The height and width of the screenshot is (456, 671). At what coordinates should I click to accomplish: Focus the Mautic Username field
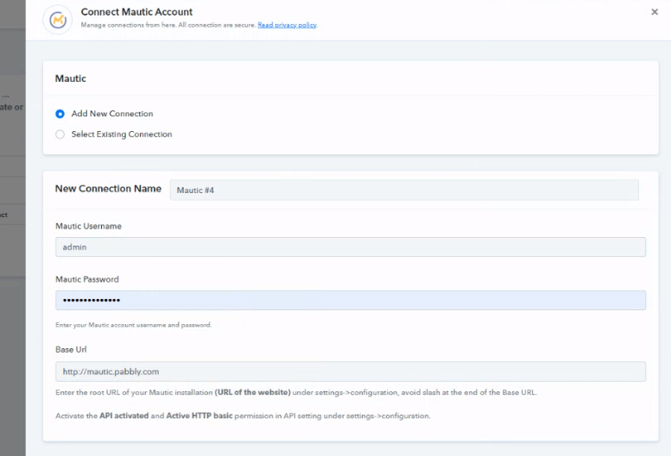coord(351,247)
